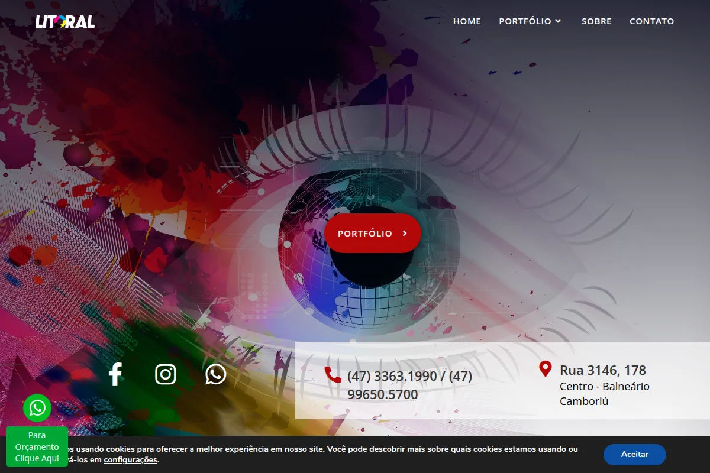Viewport: 710px width, 473px height.
Task: Open the configurações link in cookie notice
Action: (131, 459)
